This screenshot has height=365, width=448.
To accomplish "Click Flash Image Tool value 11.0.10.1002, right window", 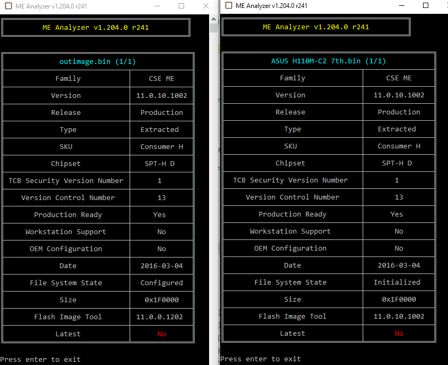I will pos(399,316).
